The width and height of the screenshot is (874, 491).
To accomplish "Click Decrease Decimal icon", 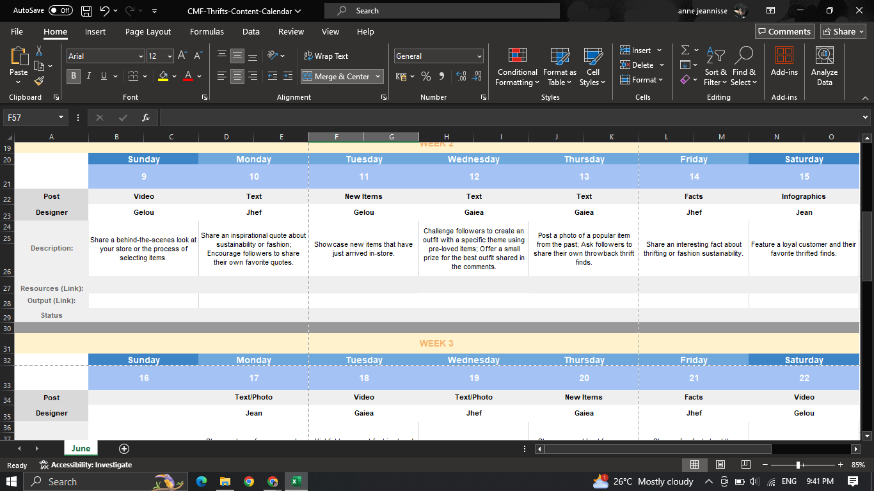I will pos(476,76).
